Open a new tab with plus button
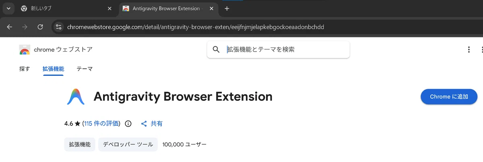 [227, 8]
